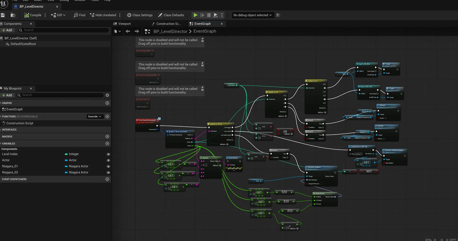
Task: Open Class Defaults
Action: pos(171,15)
